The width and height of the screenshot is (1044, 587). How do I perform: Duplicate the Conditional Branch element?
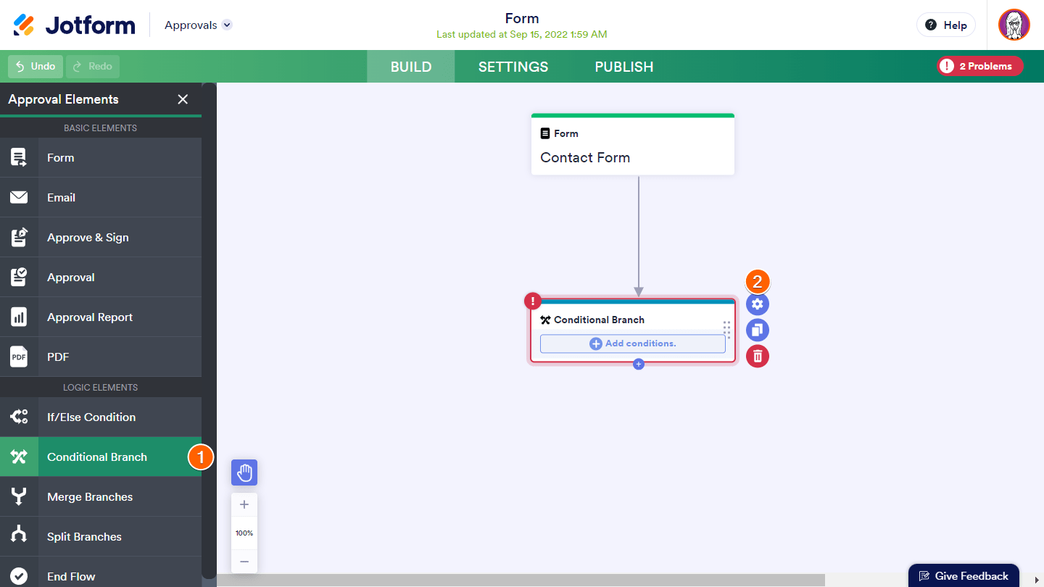758,330
